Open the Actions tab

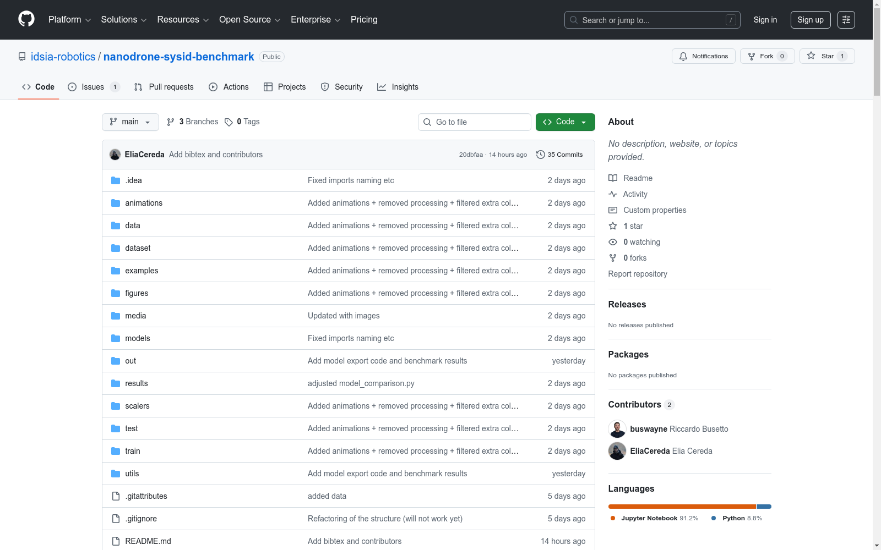[229, 87]
